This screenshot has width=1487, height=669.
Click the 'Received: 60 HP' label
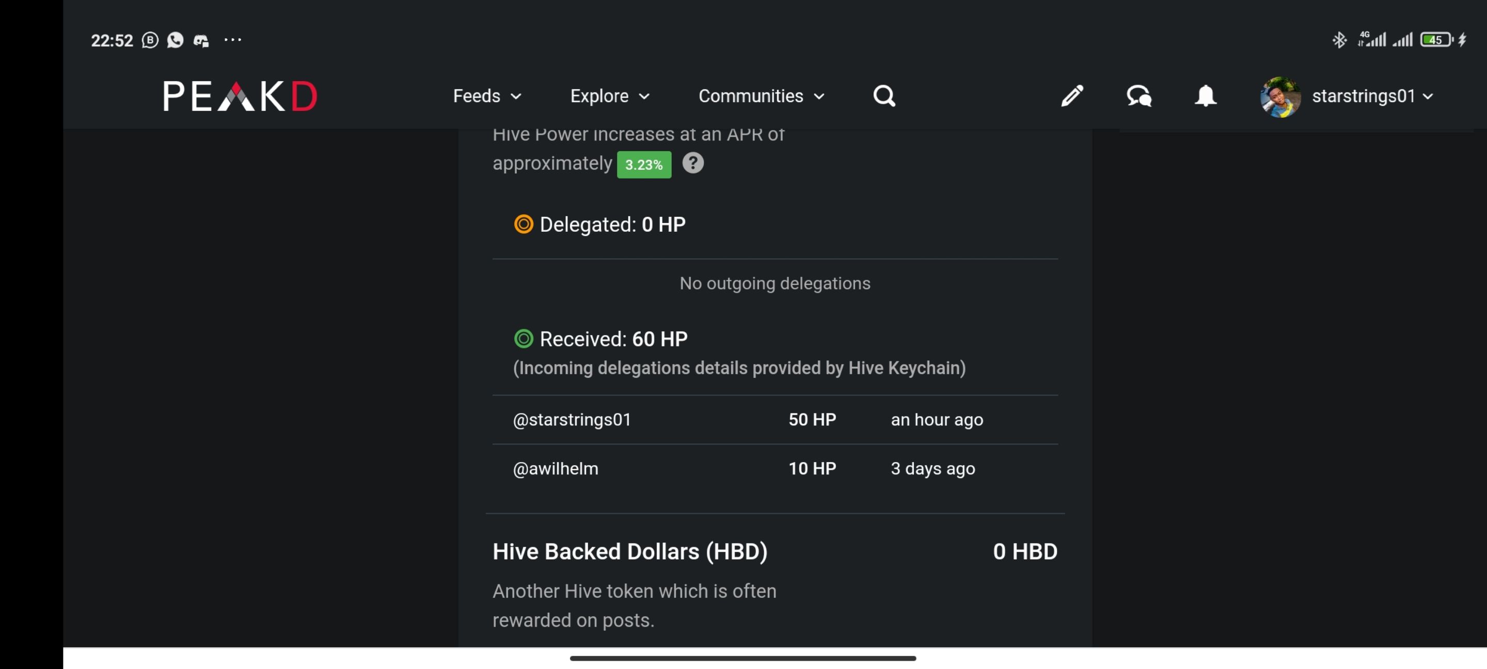coord(613,340)
